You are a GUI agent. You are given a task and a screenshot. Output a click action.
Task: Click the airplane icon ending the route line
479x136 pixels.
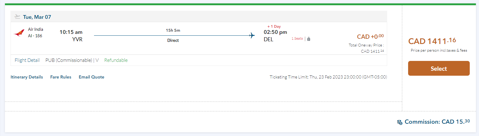tap(252, 35)
